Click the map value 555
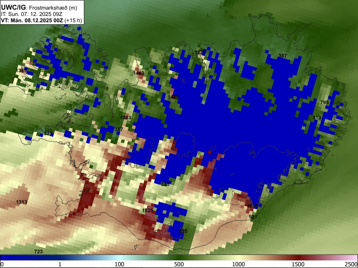This screenshot has height=268, width=358. (x=183, y=231)
